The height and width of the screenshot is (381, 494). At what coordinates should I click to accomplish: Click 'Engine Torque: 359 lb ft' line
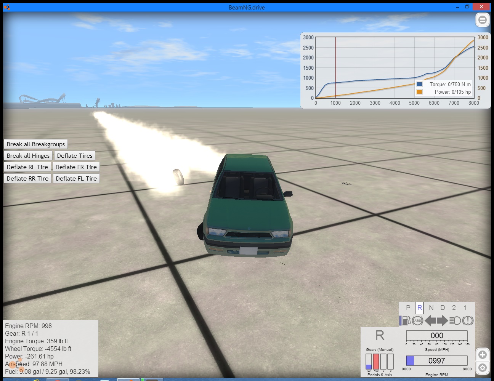(36, 341)
